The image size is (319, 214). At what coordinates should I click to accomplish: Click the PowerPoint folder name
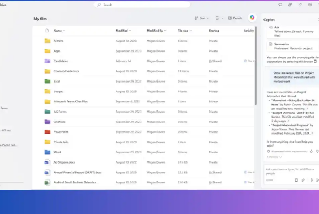(x=61, y=132)
